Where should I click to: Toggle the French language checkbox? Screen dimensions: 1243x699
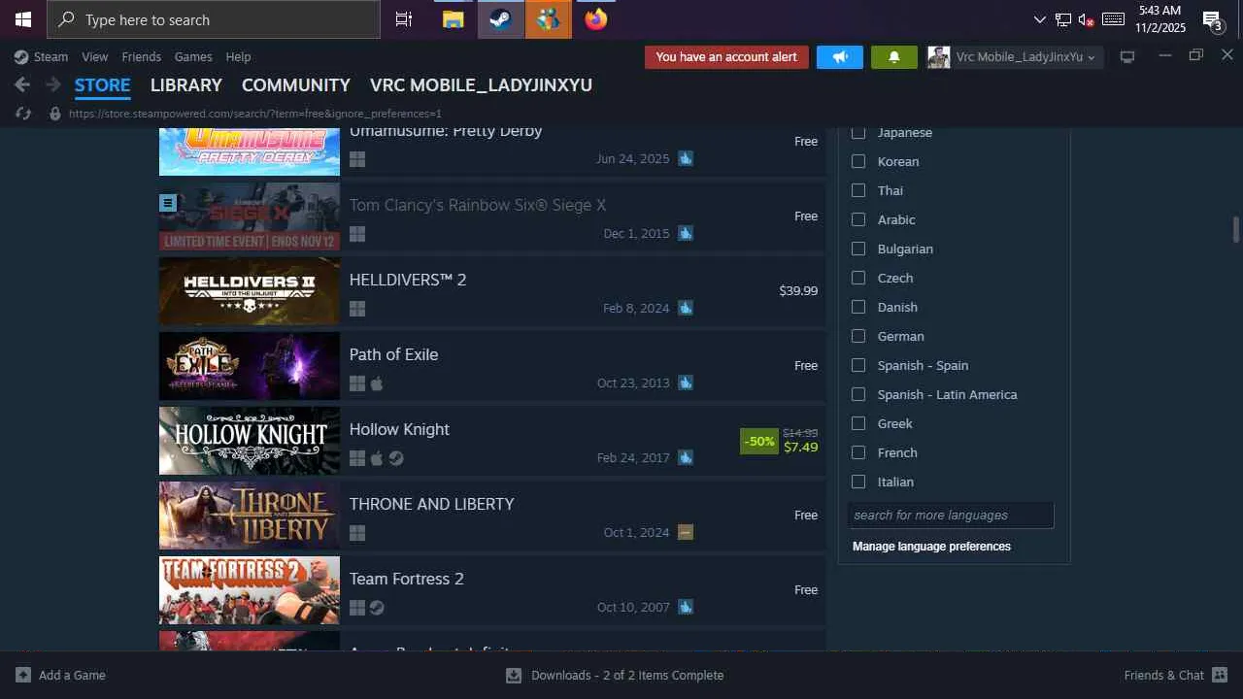tap(858, 452)
